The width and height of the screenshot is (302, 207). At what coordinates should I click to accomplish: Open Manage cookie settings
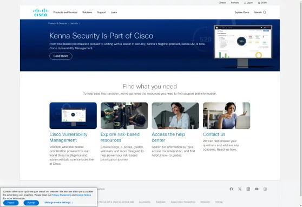click(x=59, y=203)
